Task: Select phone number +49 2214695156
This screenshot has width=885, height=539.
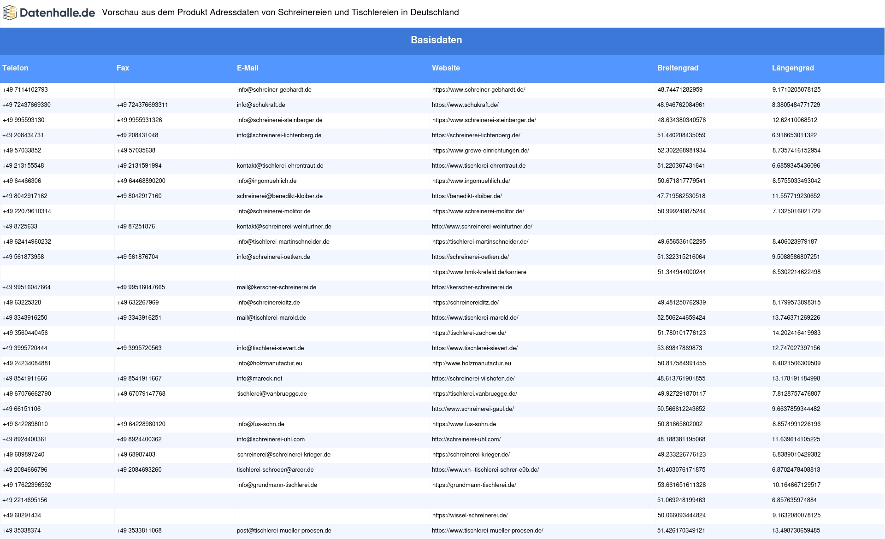Action: (25, 500)
